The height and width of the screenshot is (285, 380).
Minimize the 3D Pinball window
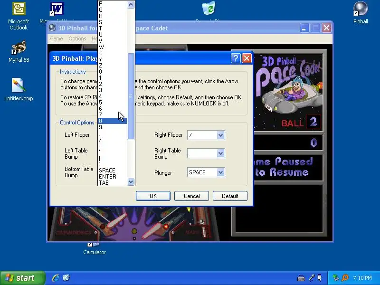pyautogui.click(x=304, y=28)
